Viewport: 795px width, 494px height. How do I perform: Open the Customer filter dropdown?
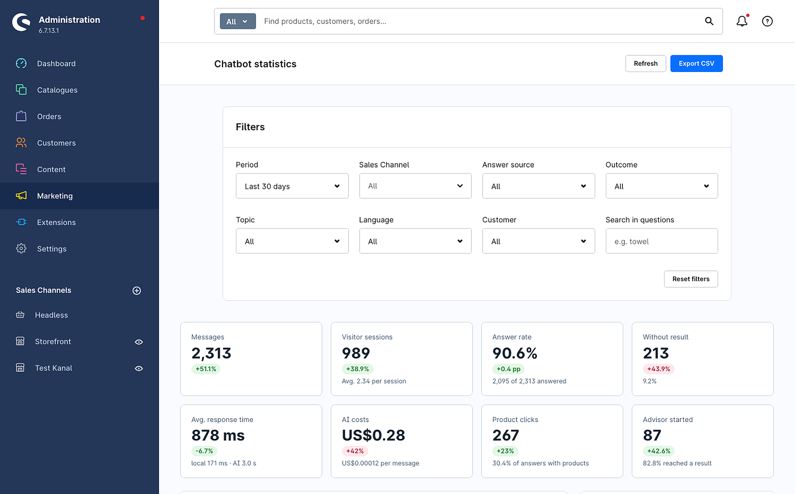tap(538, 241)
